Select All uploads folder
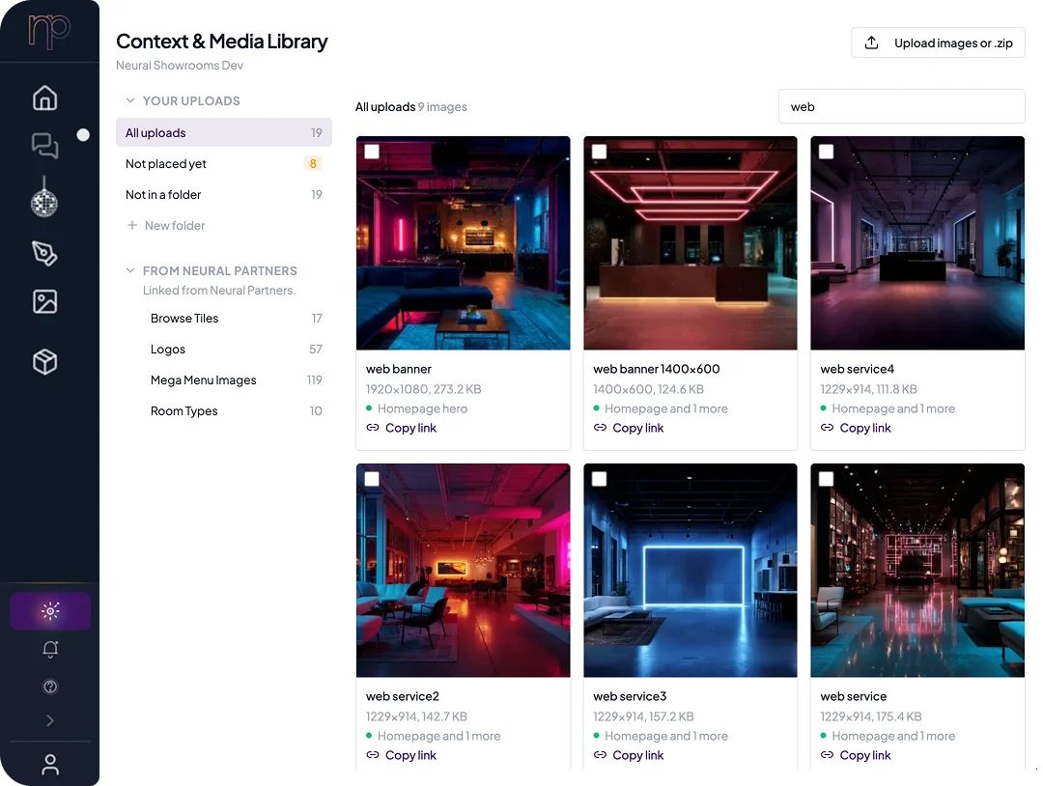1043x786 pixels. (x=223, y=132)
